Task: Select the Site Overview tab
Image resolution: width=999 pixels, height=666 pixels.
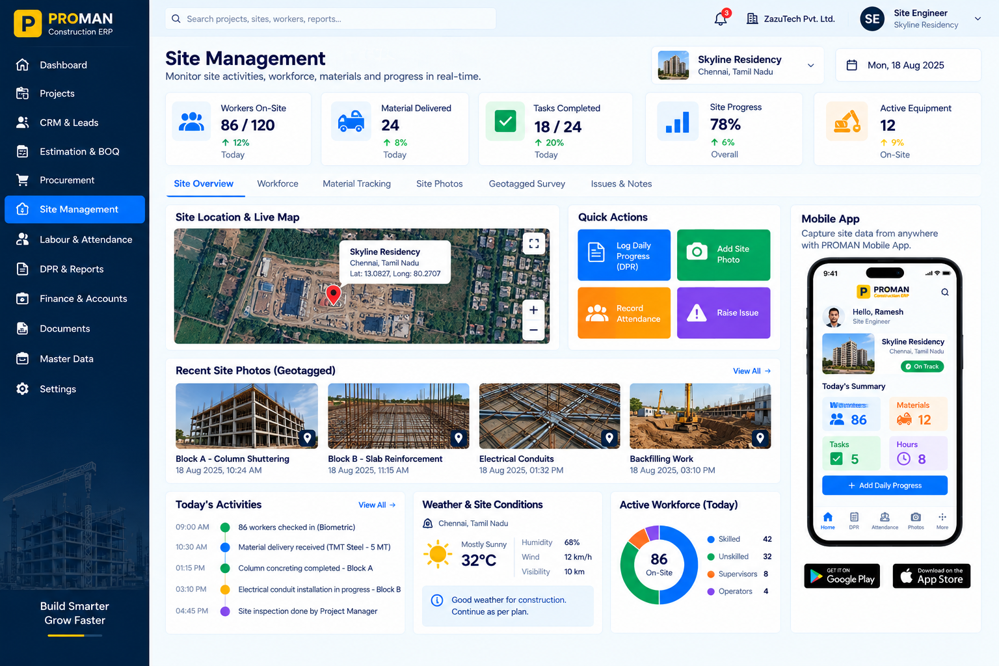Action: (x=204, y=184)
